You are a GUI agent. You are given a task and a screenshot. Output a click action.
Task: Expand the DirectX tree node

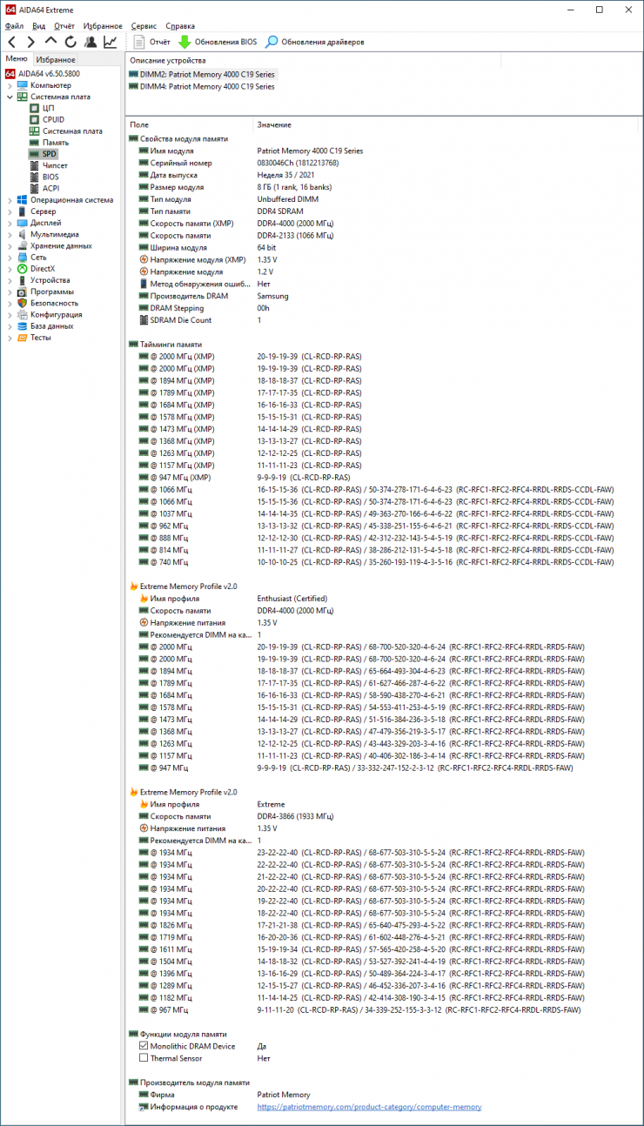tap(10, 269)
